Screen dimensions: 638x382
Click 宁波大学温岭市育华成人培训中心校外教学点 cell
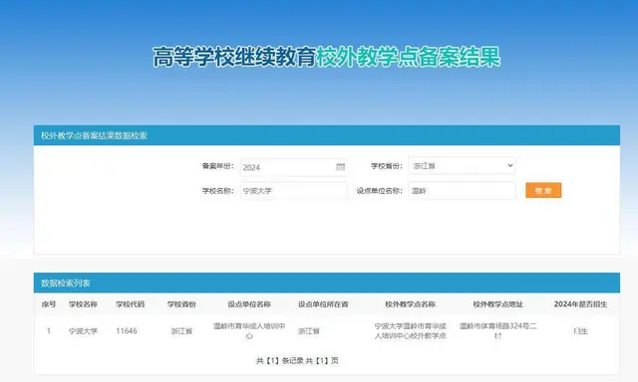(x=410, y=331)
